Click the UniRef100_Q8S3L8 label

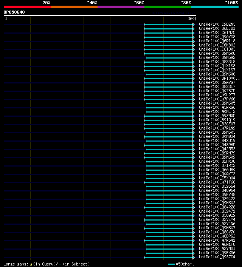click(217, 62)
